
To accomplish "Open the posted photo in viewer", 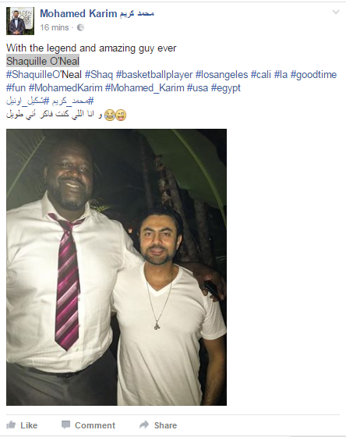I will pos(116,267).
